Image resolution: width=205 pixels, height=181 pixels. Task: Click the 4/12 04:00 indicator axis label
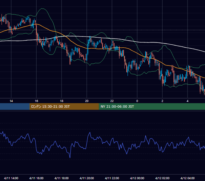tap(188, 178)
